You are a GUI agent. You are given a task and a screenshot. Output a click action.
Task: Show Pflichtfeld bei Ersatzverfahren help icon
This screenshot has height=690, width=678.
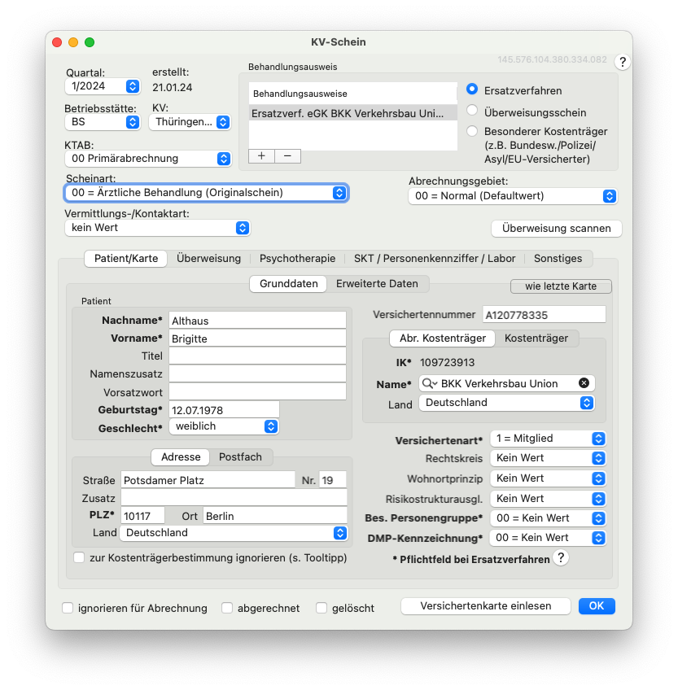point(561,558)
